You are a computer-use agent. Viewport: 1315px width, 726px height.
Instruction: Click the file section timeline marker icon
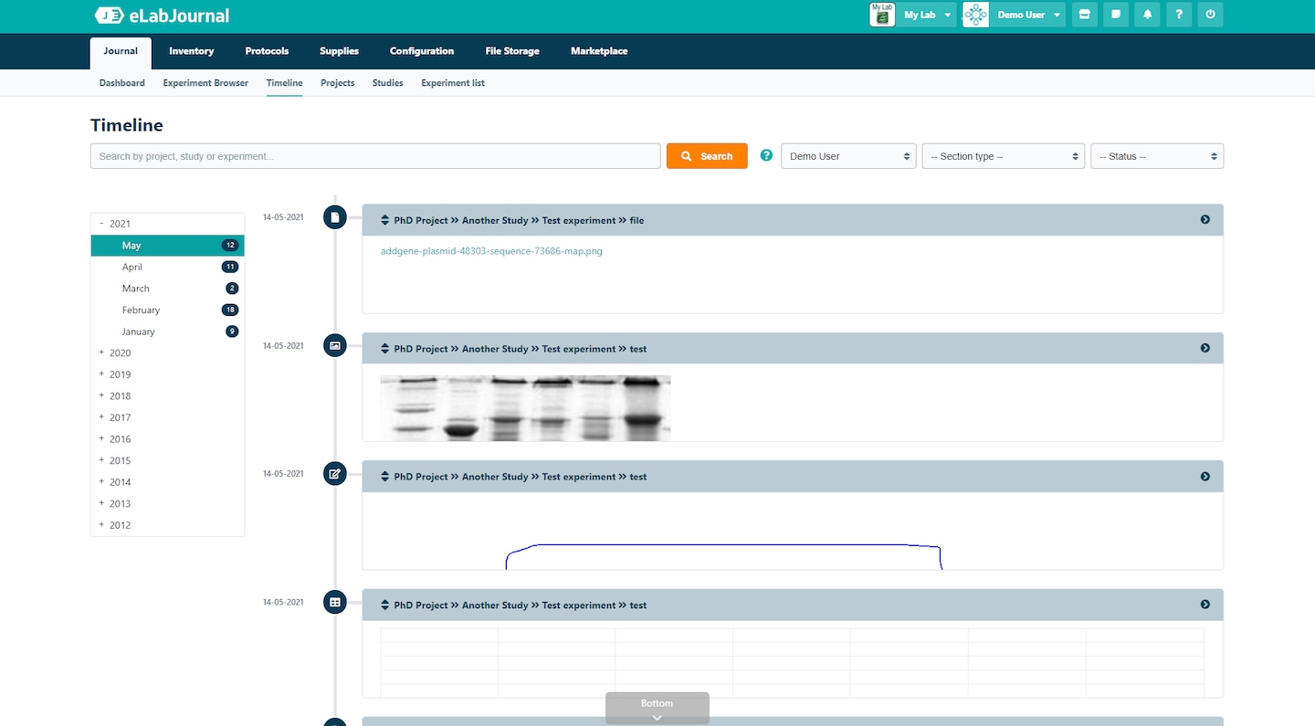coord(335,217)
